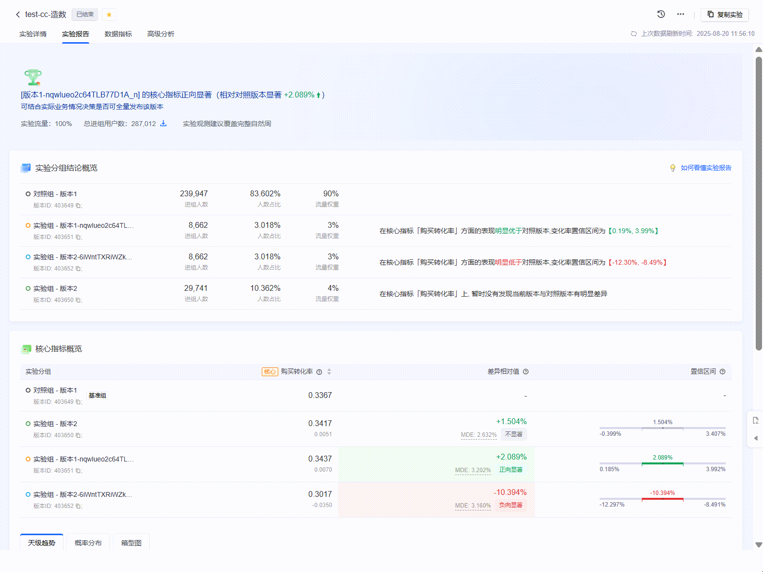Sort the 购买转化率 column

point(329,372)
